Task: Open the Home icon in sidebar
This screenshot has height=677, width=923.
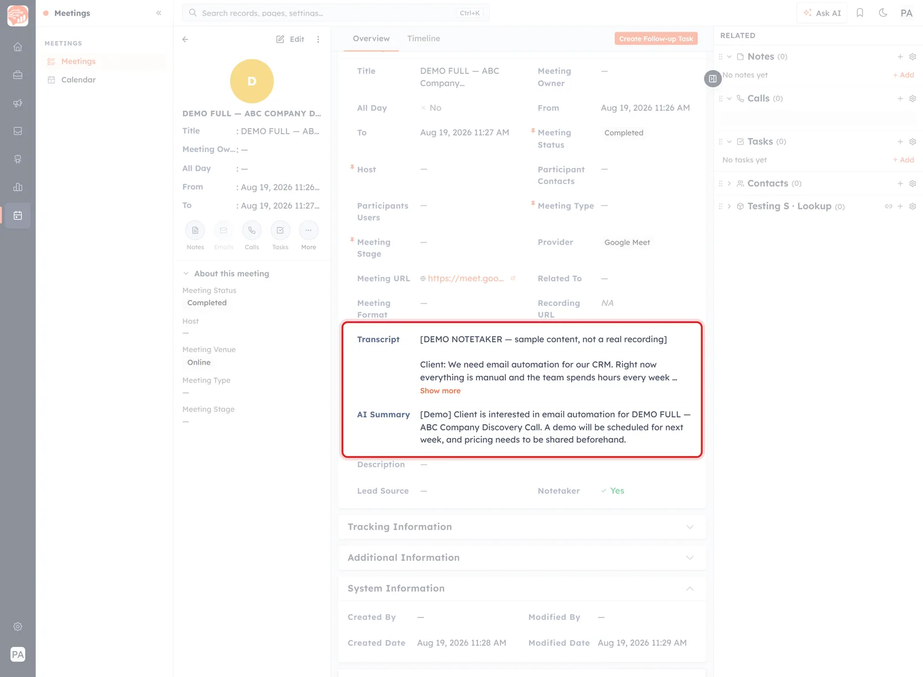Action: [18, 47]
